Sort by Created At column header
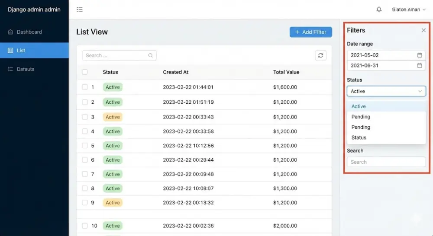This screenshot has width=433, height=236. click(x=176, y=72)
